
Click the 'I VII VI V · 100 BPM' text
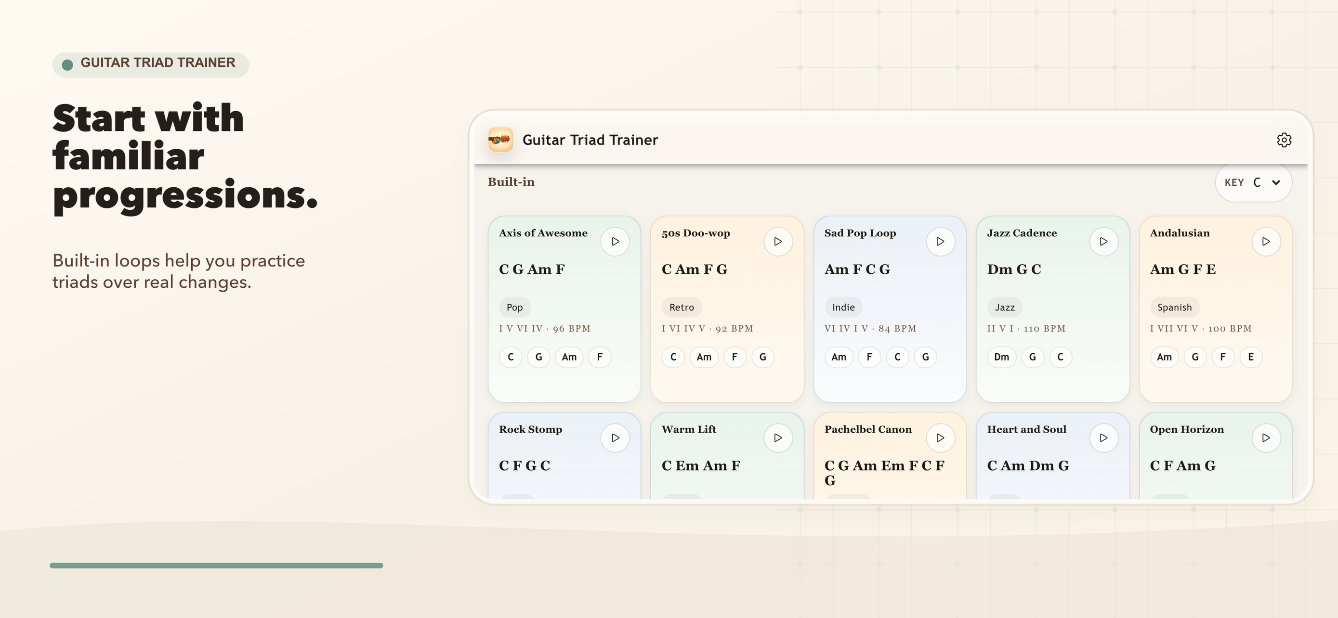tap(1201, 328)
